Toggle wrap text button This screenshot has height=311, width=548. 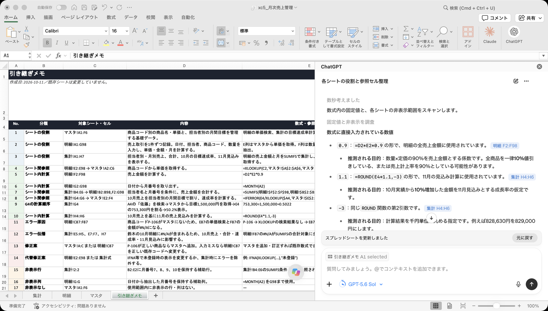[x=220, y=31]
